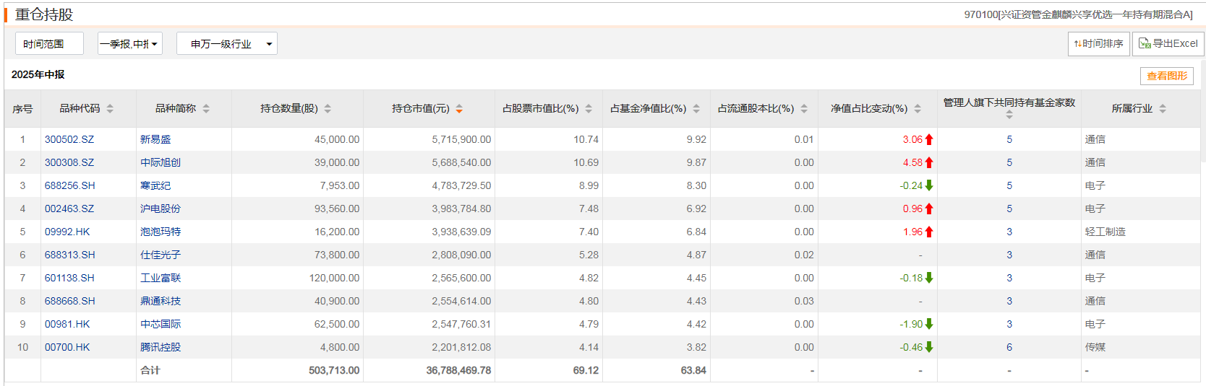1206x386 pixels.
Task: Sort by 管理人旗下共同持有基金家数 arrows
Action: 1009,115
